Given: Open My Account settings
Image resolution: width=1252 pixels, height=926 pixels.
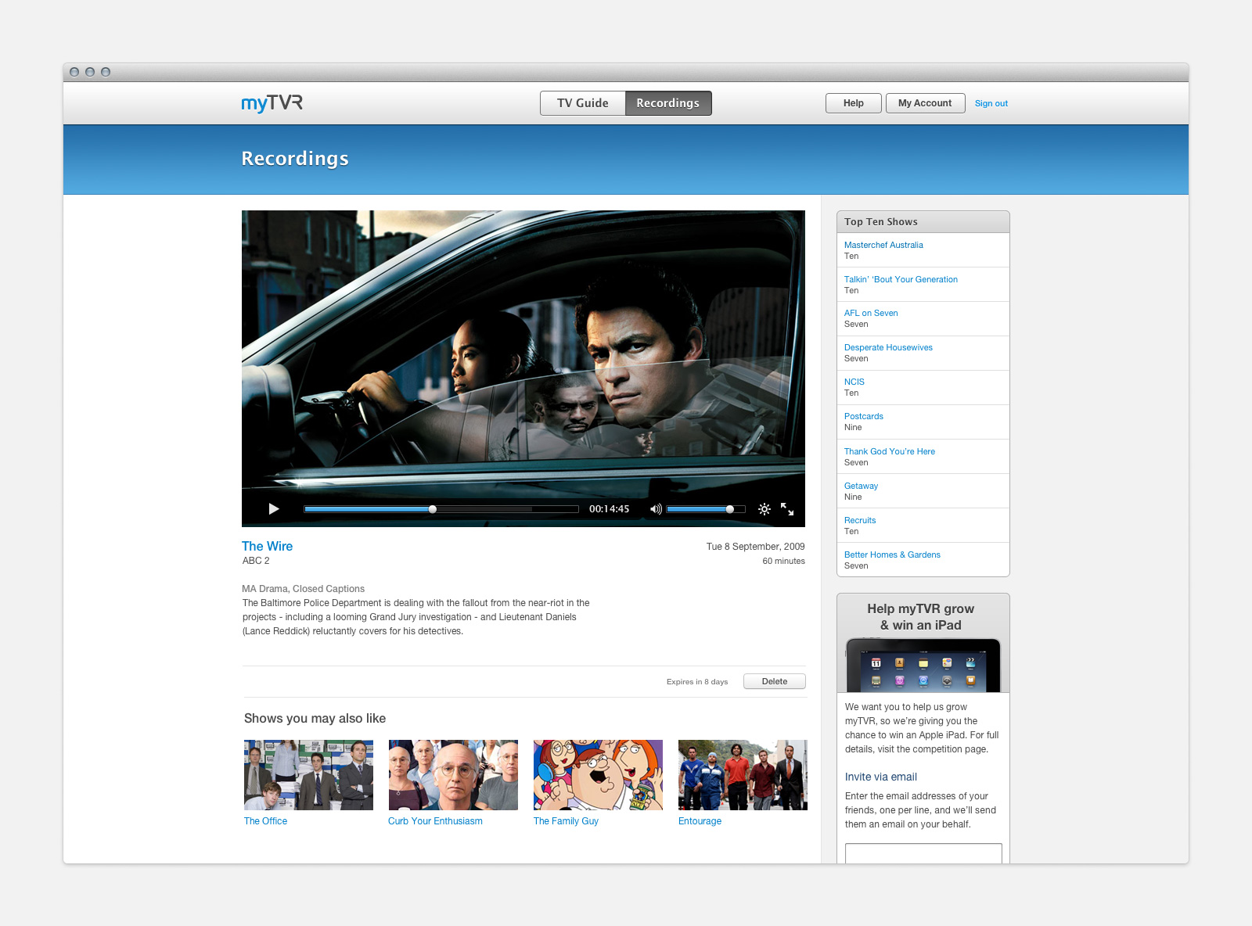Looking at the screenshot, I should (925, 102).
